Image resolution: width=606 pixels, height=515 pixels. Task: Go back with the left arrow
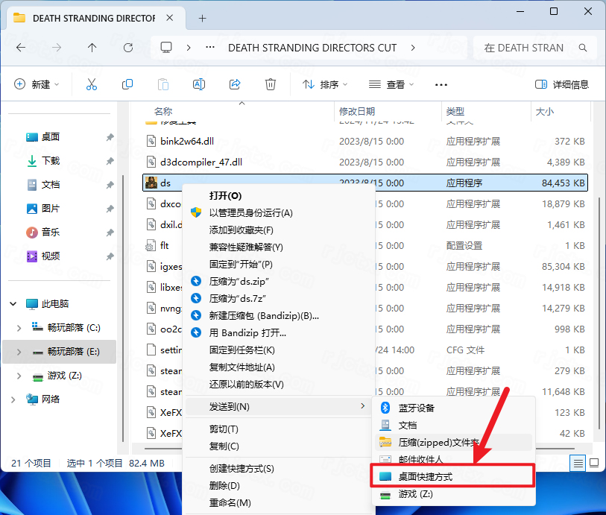(21, 48)
